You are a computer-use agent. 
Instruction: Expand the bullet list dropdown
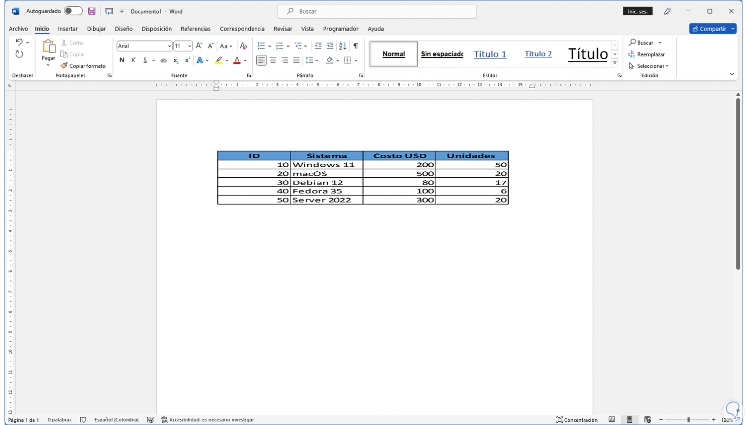click(x=270, y=46)
